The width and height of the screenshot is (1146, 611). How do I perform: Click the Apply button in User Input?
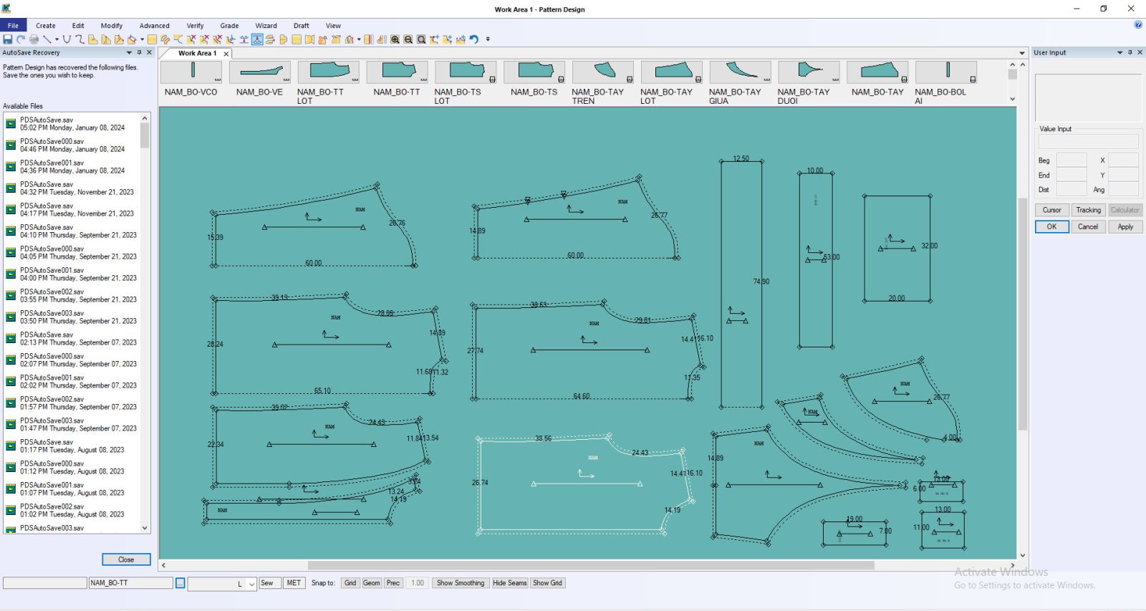(x=1125, y=226)
